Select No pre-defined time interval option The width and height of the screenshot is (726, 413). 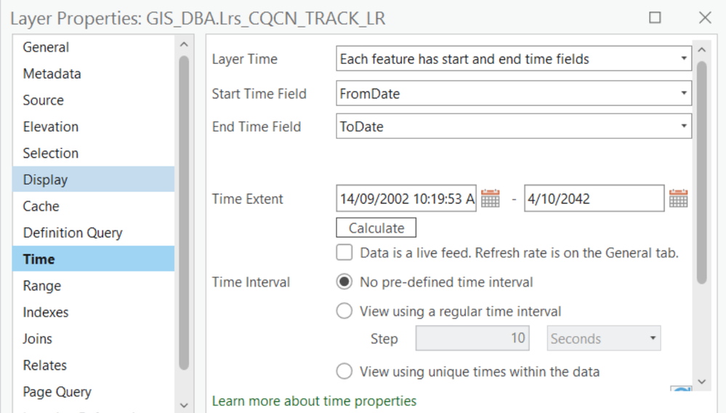point(344,282)
